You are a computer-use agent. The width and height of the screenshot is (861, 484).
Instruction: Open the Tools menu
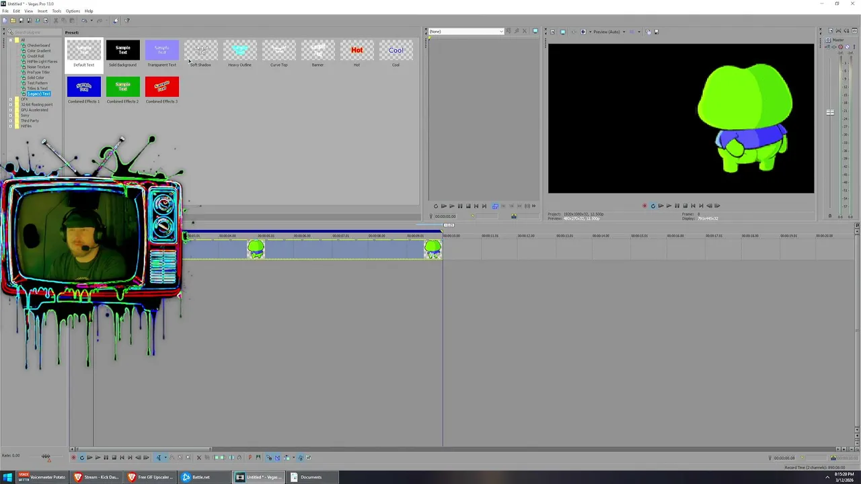[57, 11]
